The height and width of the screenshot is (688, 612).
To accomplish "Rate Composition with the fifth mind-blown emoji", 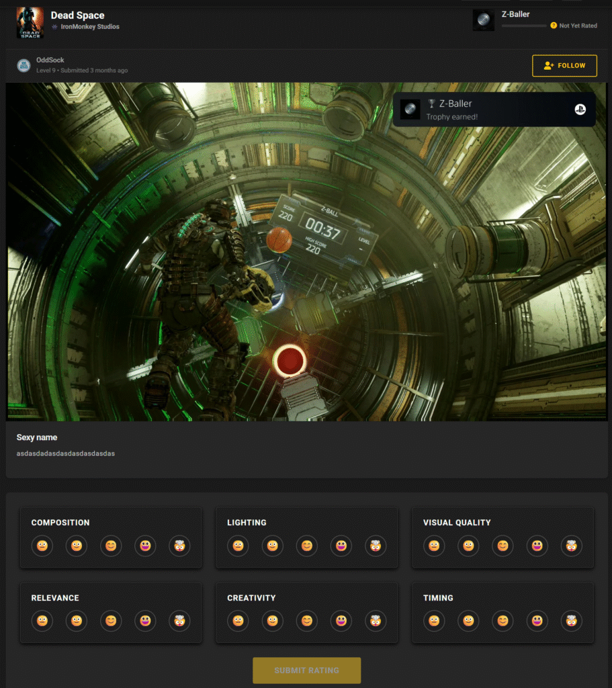I will tap(179, 546).
